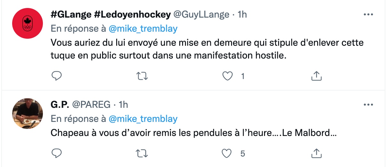386x167 pixels.
Task: Open the @mike_tremblay mention in G.P.'s reply
Action: tap(143, 119)
